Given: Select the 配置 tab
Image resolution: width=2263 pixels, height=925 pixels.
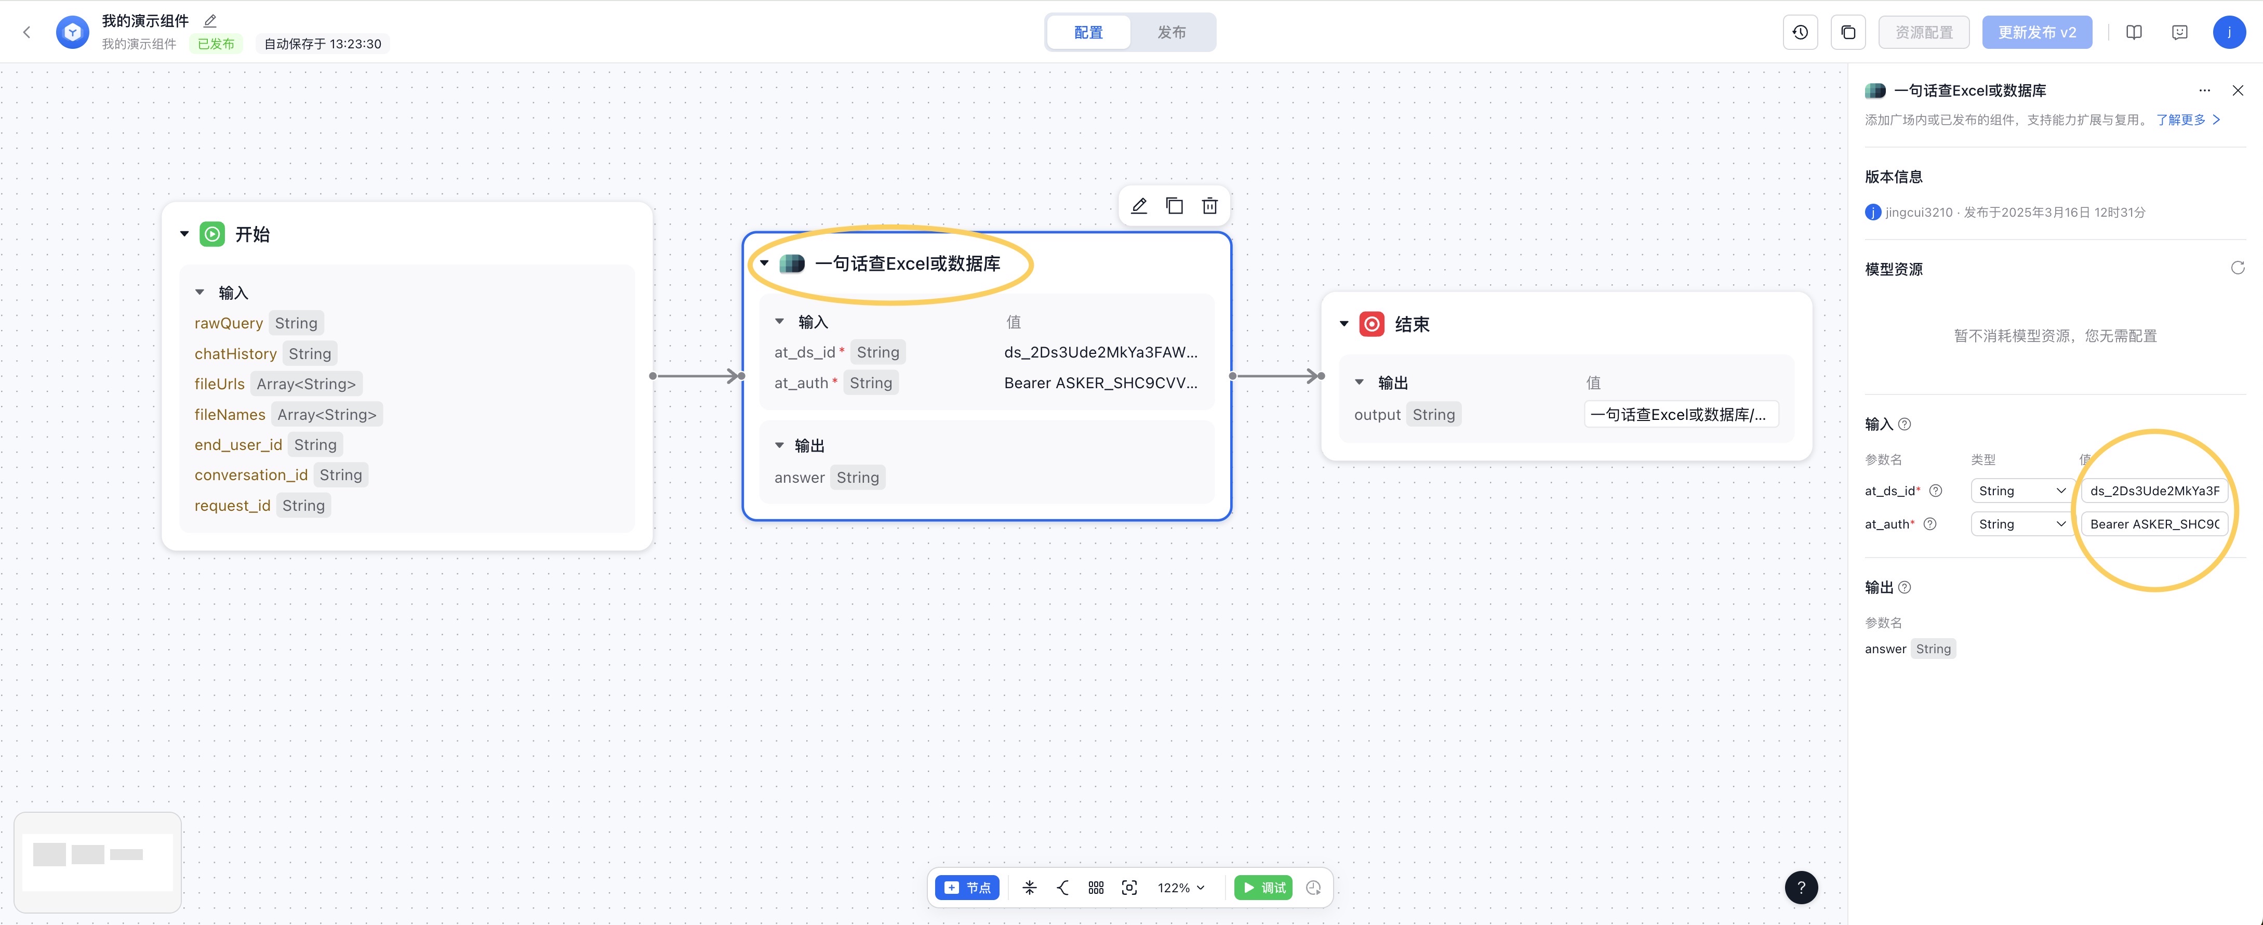Looking at the screenshot, I should (x=1087, y=33).
